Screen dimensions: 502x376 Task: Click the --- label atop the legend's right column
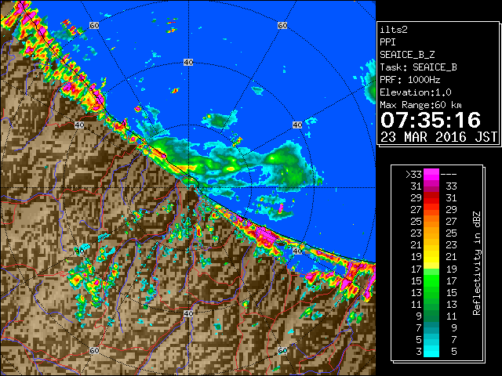[449, 175]
